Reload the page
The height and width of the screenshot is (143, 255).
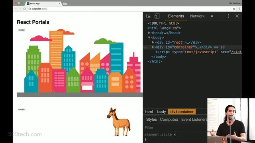tap(25, 9)
